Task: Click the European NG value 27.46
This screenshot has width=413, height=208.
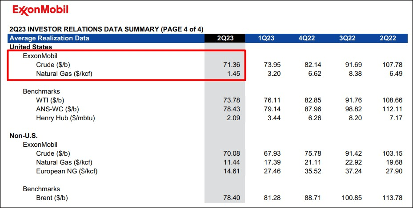Action: 273,171
